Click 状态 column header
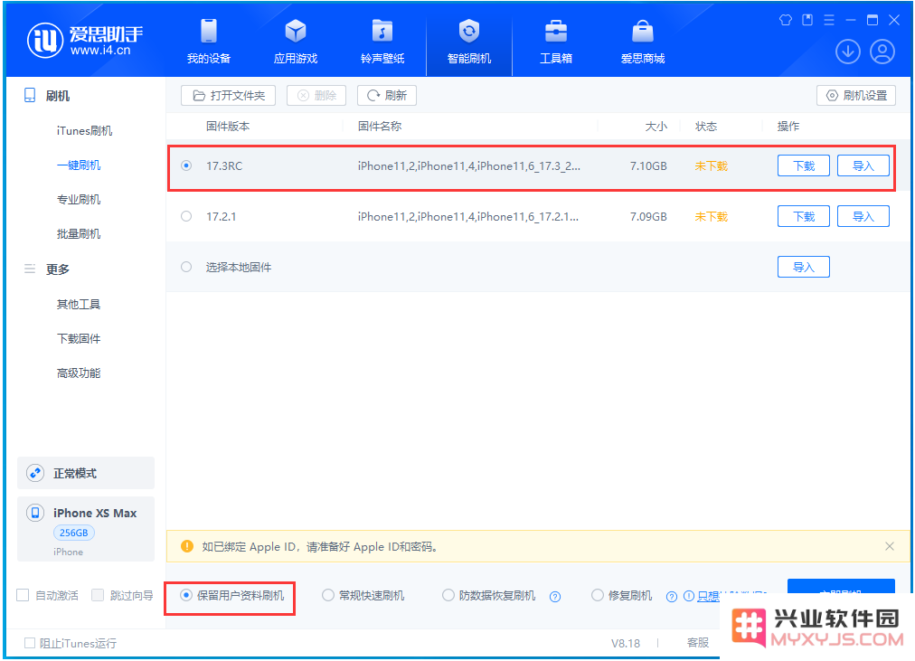This screenshot has width=915, height=661. [x=706, y=126]
